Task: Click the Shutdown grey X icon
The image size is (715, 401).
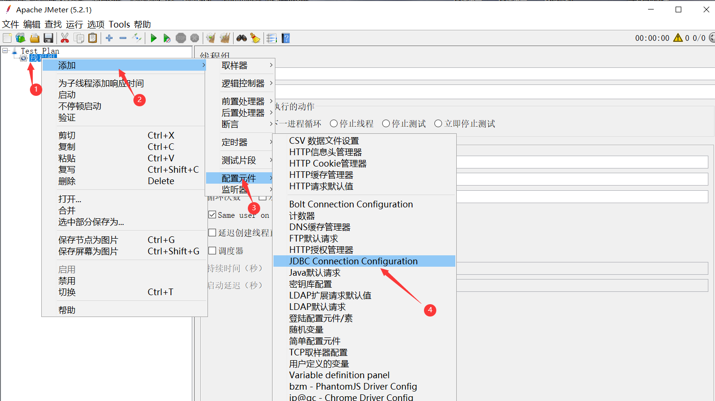Action: coord(195,38)
